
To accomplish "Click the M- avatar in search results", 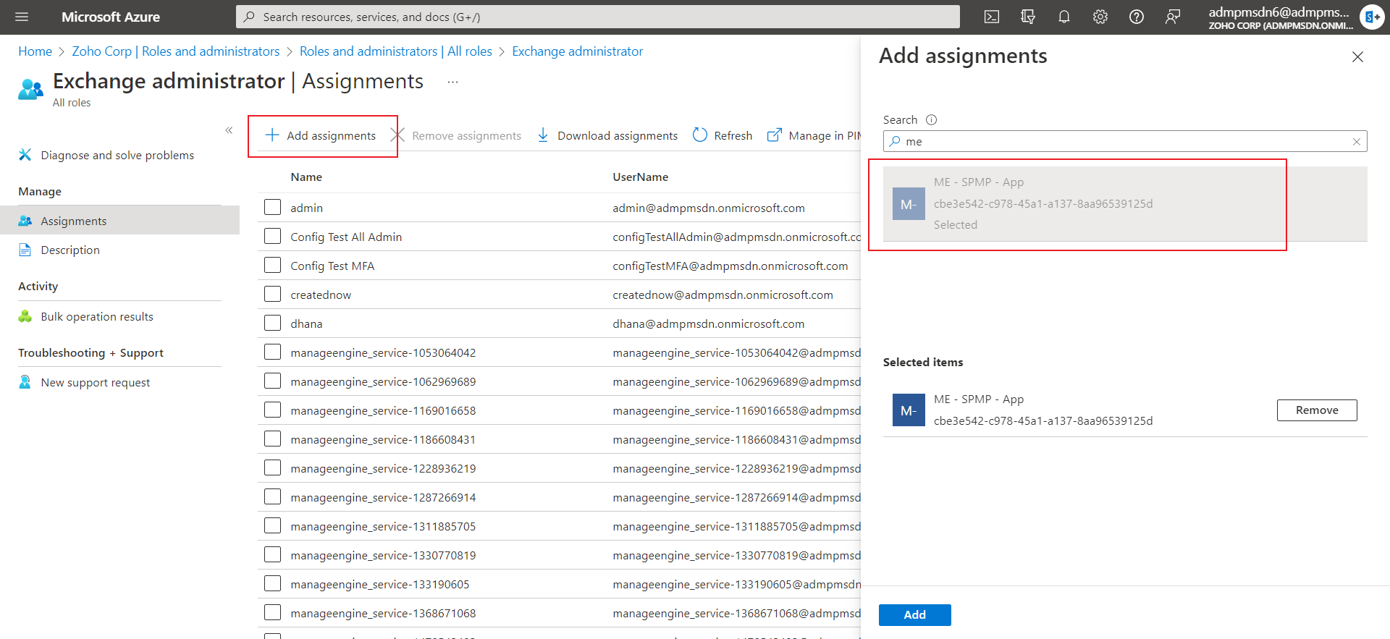I will pyautogui.click(x=909, y=204).
